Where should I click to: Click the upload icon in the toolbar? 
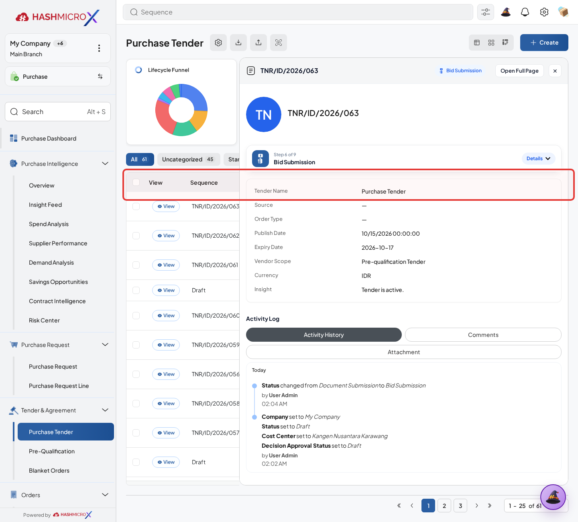coord(258,43)
